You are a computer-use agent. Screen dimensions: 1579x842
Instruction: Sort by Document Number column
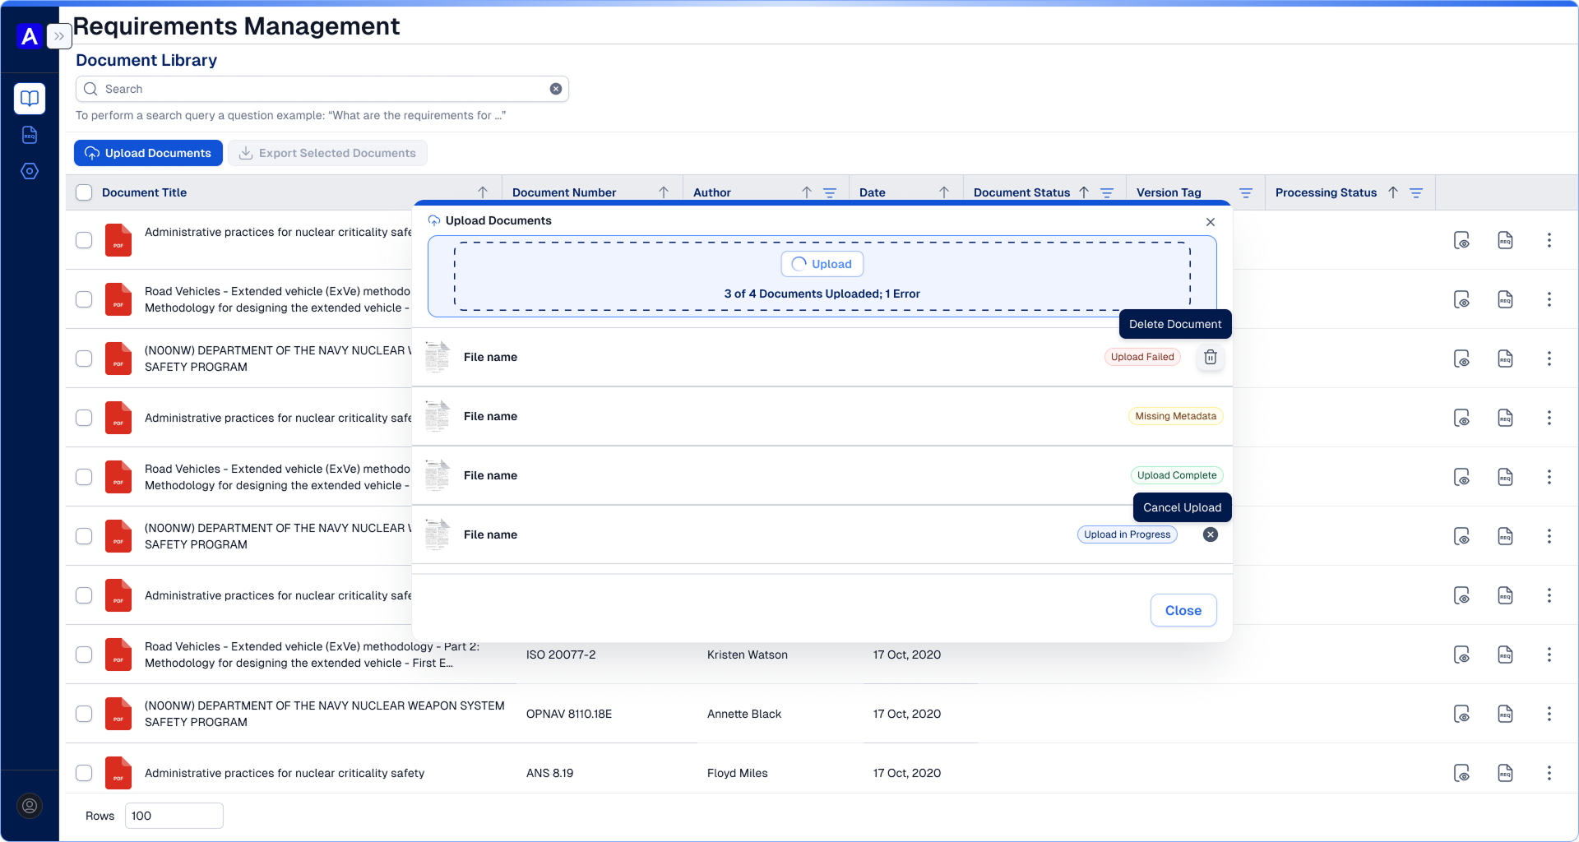pyautogui.click(x=664, y=192)
